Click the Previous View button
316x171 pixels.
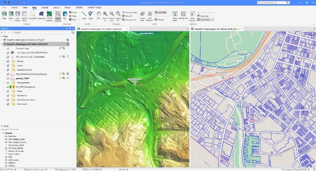click(x=130, y=13)
